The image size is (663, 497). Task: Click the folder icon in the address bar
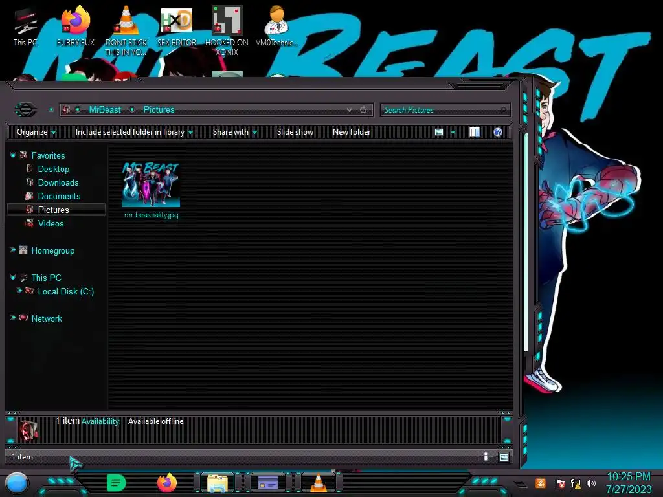pyautogui.click(x=67, y=110)
